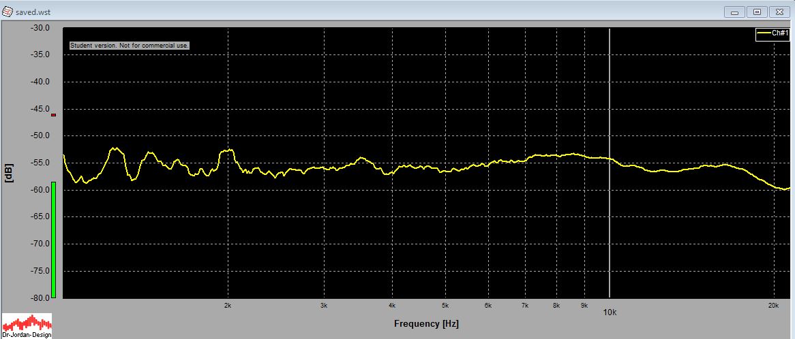Click the 10k frequency tick label
Image resolution: width=795 pixels, height=339 pixels.
point(610,312)
